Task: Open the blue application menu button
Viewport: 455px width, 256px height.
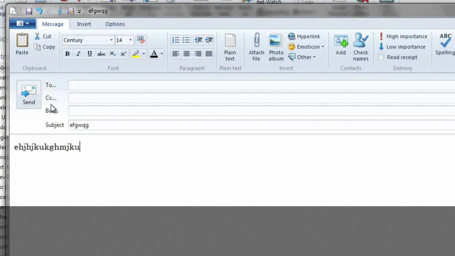Action: tap(22, 24)
